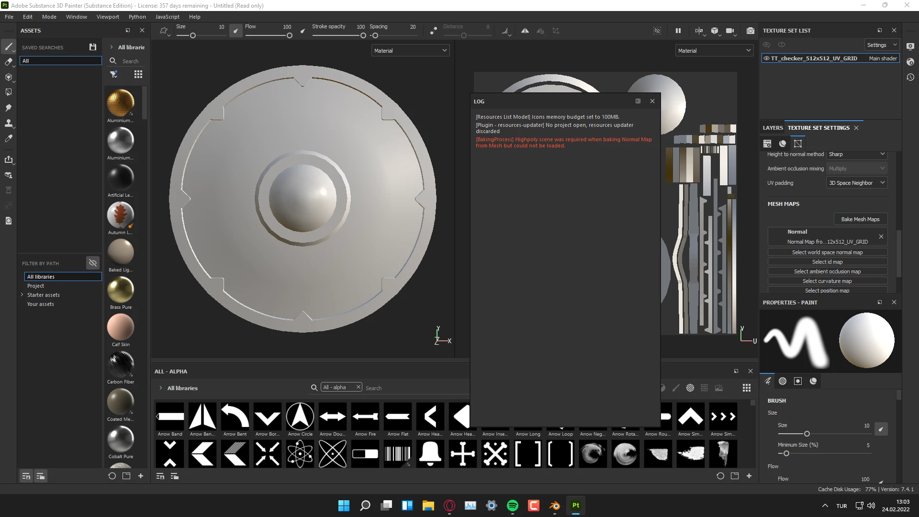The width and height of the screenshot is (919, 517).
Task: Pause viewport rendering with pause icon
Action: coord(678,31)
